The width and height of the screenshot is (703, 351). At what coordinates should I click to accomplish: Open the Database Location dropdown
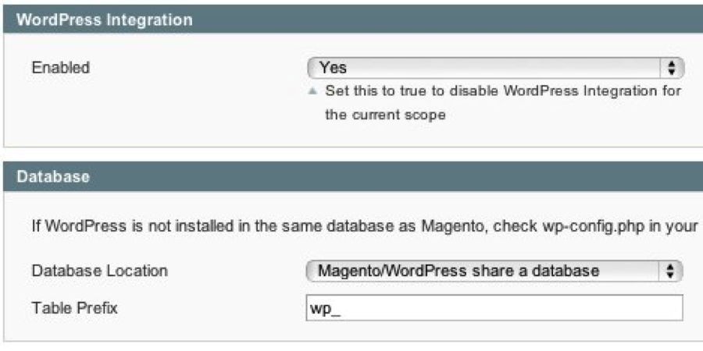point(494,271)
